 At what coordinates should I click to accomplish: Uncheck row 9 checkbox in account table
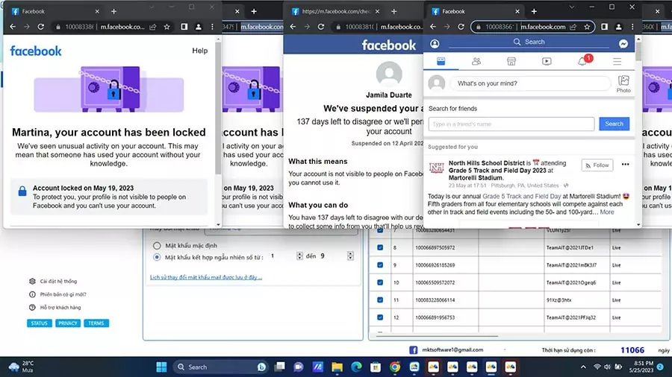(x=380, y=265)
